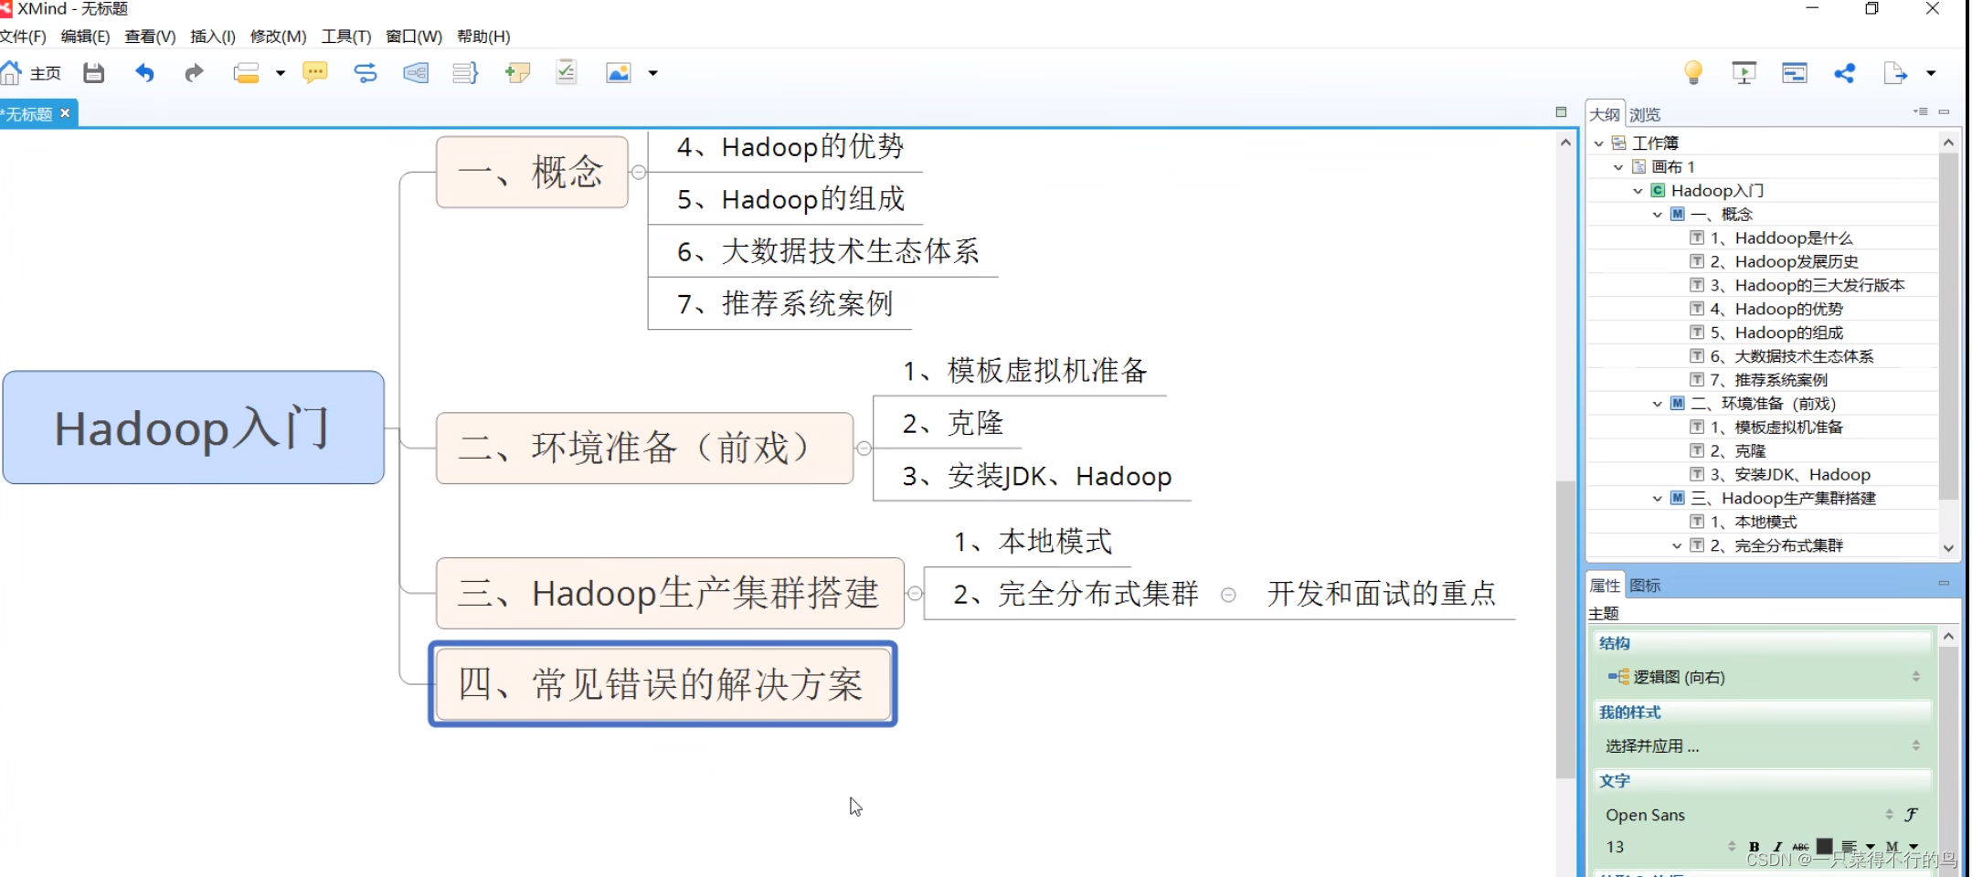Screen dimensions: 1972x877
Task: Open the task info checklist icon
Action: tap(567, 72)
